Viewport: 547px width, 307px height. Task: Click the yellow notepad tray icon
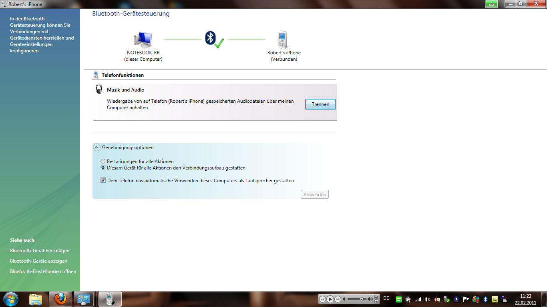click(495, 299)
